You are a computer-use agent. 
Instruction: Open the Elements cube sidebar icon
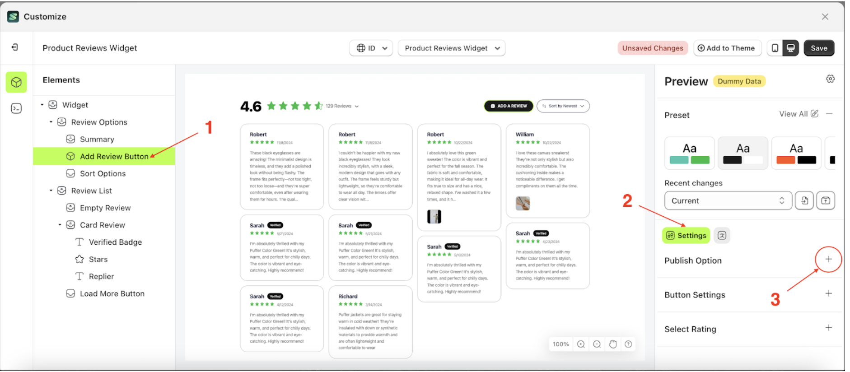click(16, 82)
